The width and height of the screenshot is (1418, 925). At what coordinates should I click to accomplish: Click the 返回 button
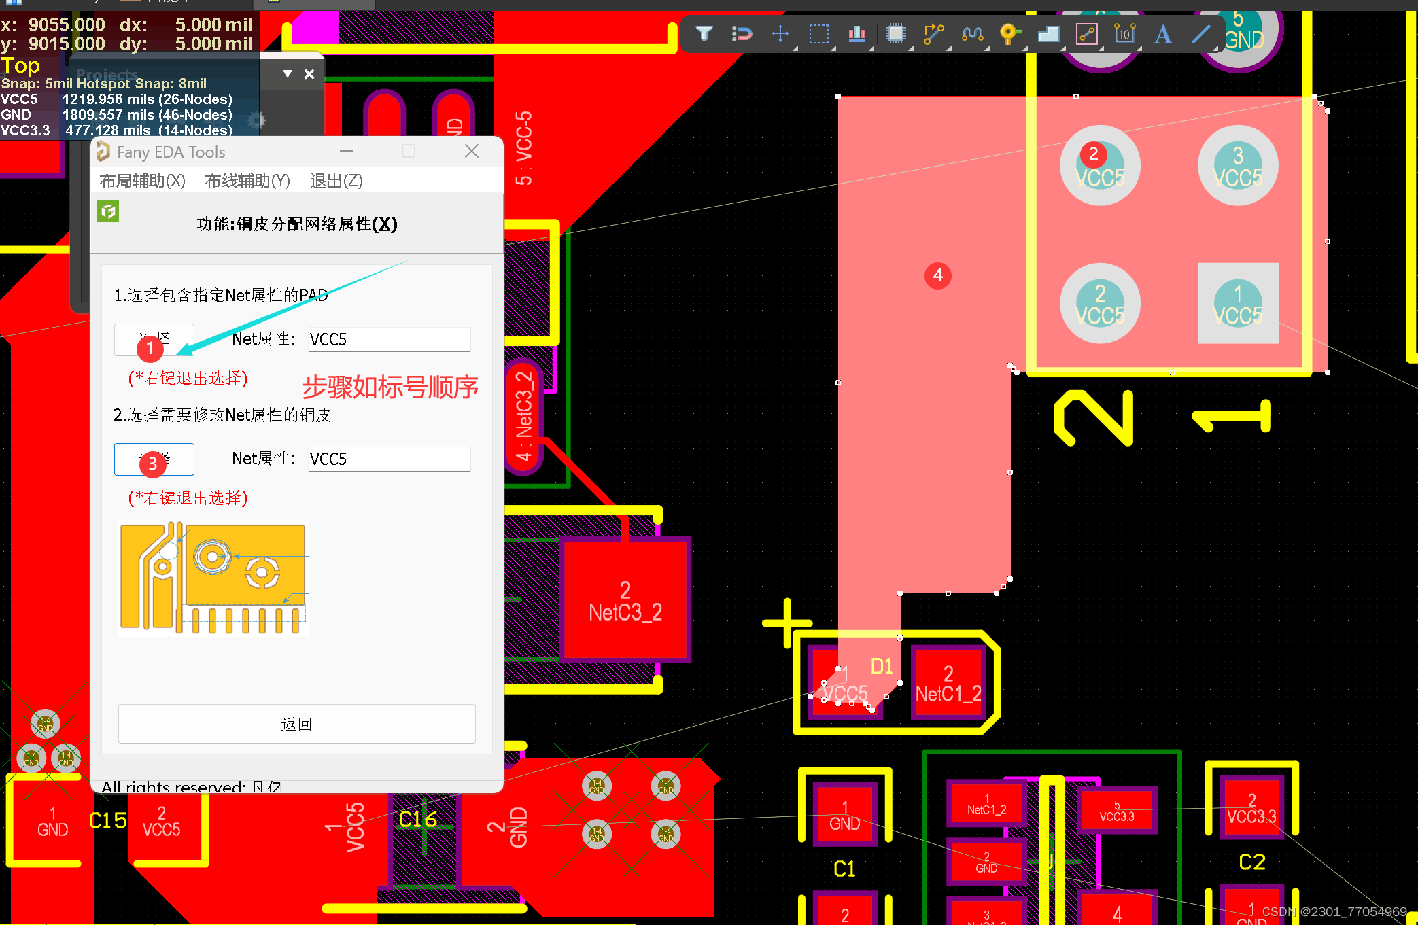pyautogui.click(x=296, y=724)
